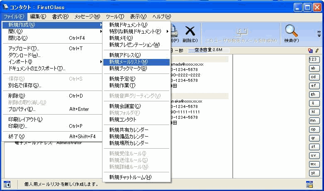
Task: Open the ヘルプ menu
Action: pos(161,16)
